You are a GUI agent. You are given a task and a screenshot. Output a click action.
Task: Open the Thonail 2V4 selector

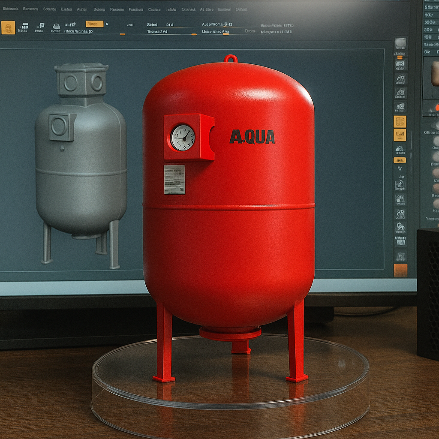158,31
